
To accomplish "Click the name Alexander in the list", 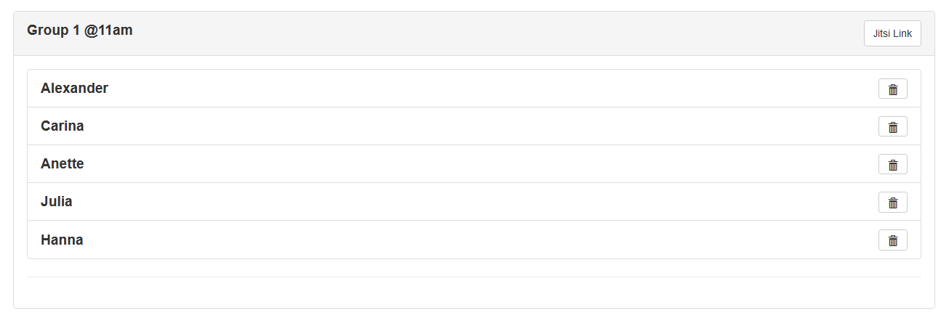I will pos(74,89).
